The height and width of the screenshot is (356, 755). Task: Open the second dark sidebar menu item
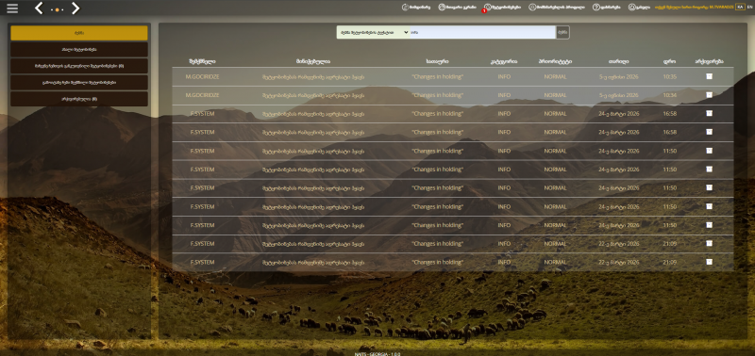tap(79, 66)
